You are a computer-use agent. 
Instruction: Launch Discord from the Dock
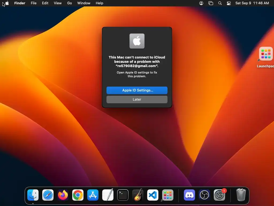click(x=189, y=195)
